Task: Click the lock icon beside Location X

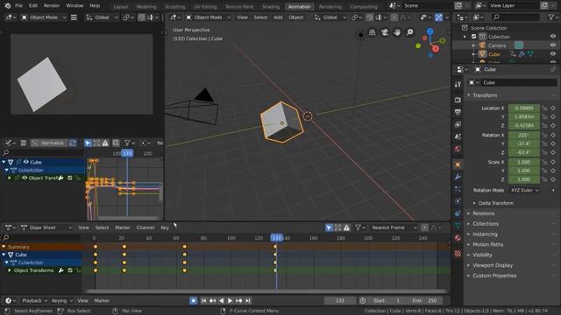Action: (x=544, y=108)
